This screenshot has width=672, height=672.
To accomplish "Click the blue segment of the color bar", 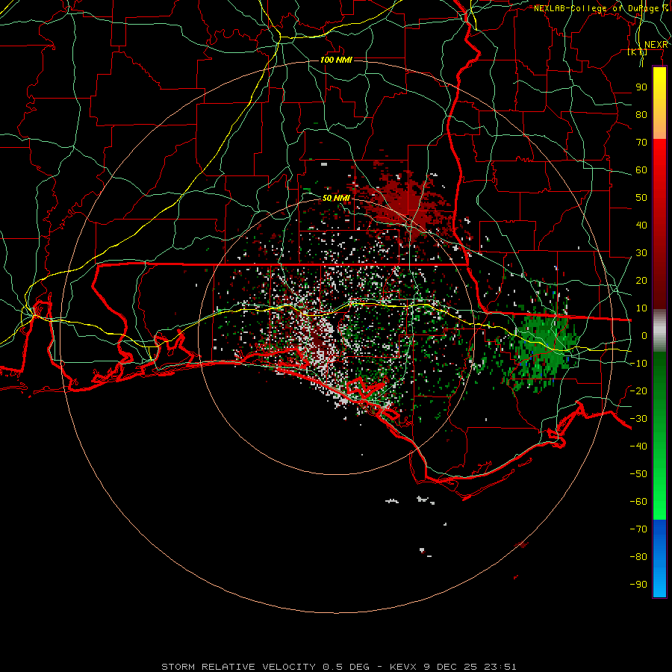I will 659,559.
